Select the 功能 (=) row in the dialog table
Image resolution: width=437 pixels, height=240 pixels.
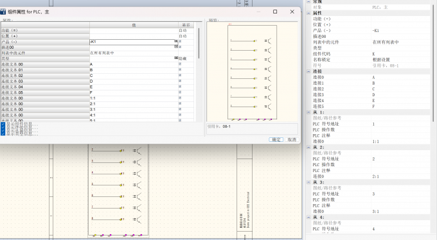tap(97, 30)
